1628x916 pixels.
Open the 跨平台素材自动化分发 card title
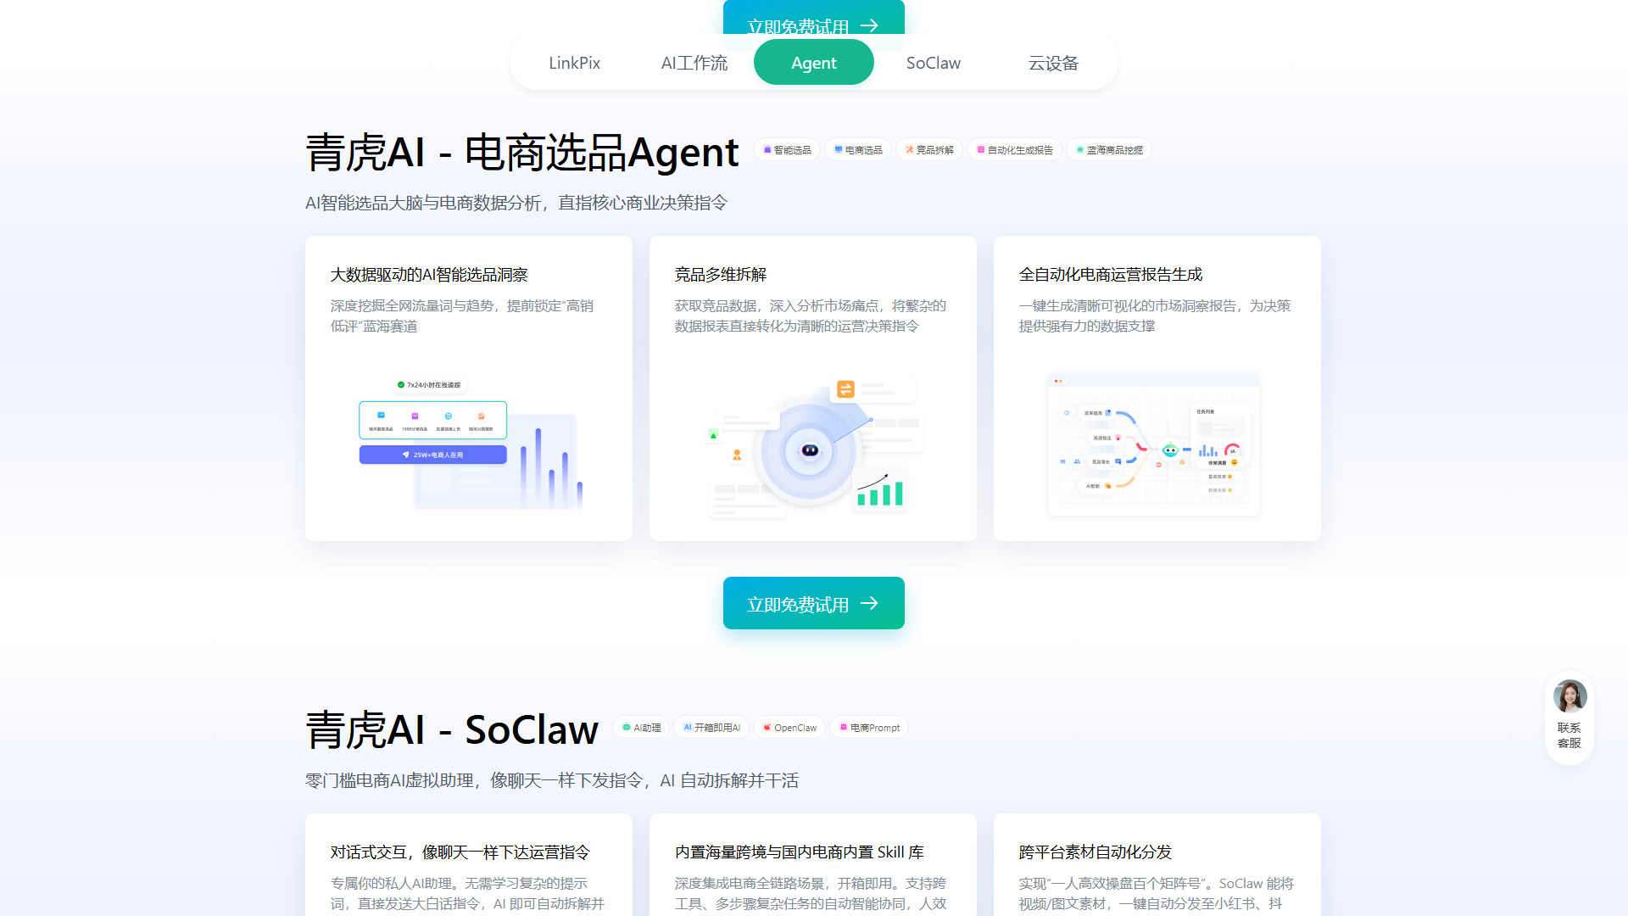pyautogui.click(x=1096, y=852)
